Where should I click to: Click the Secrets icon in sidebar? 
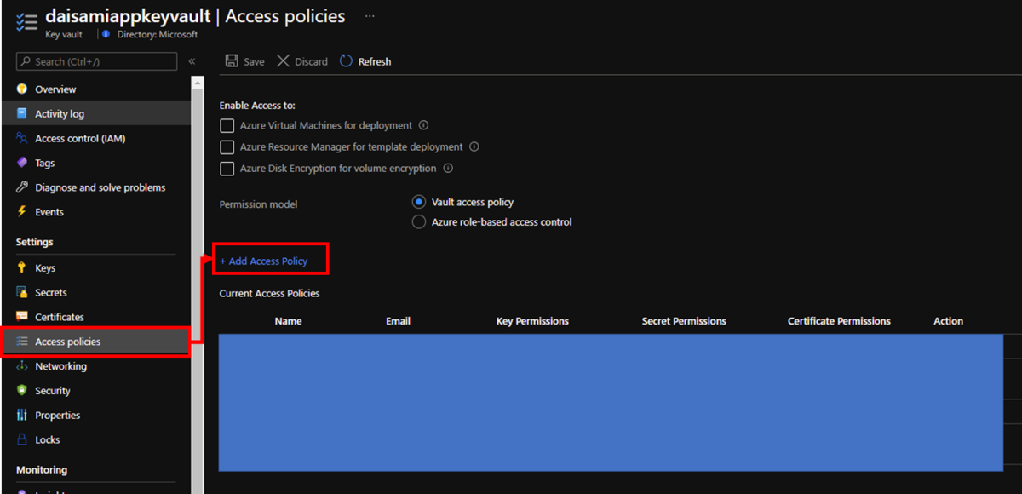[22, 292]
